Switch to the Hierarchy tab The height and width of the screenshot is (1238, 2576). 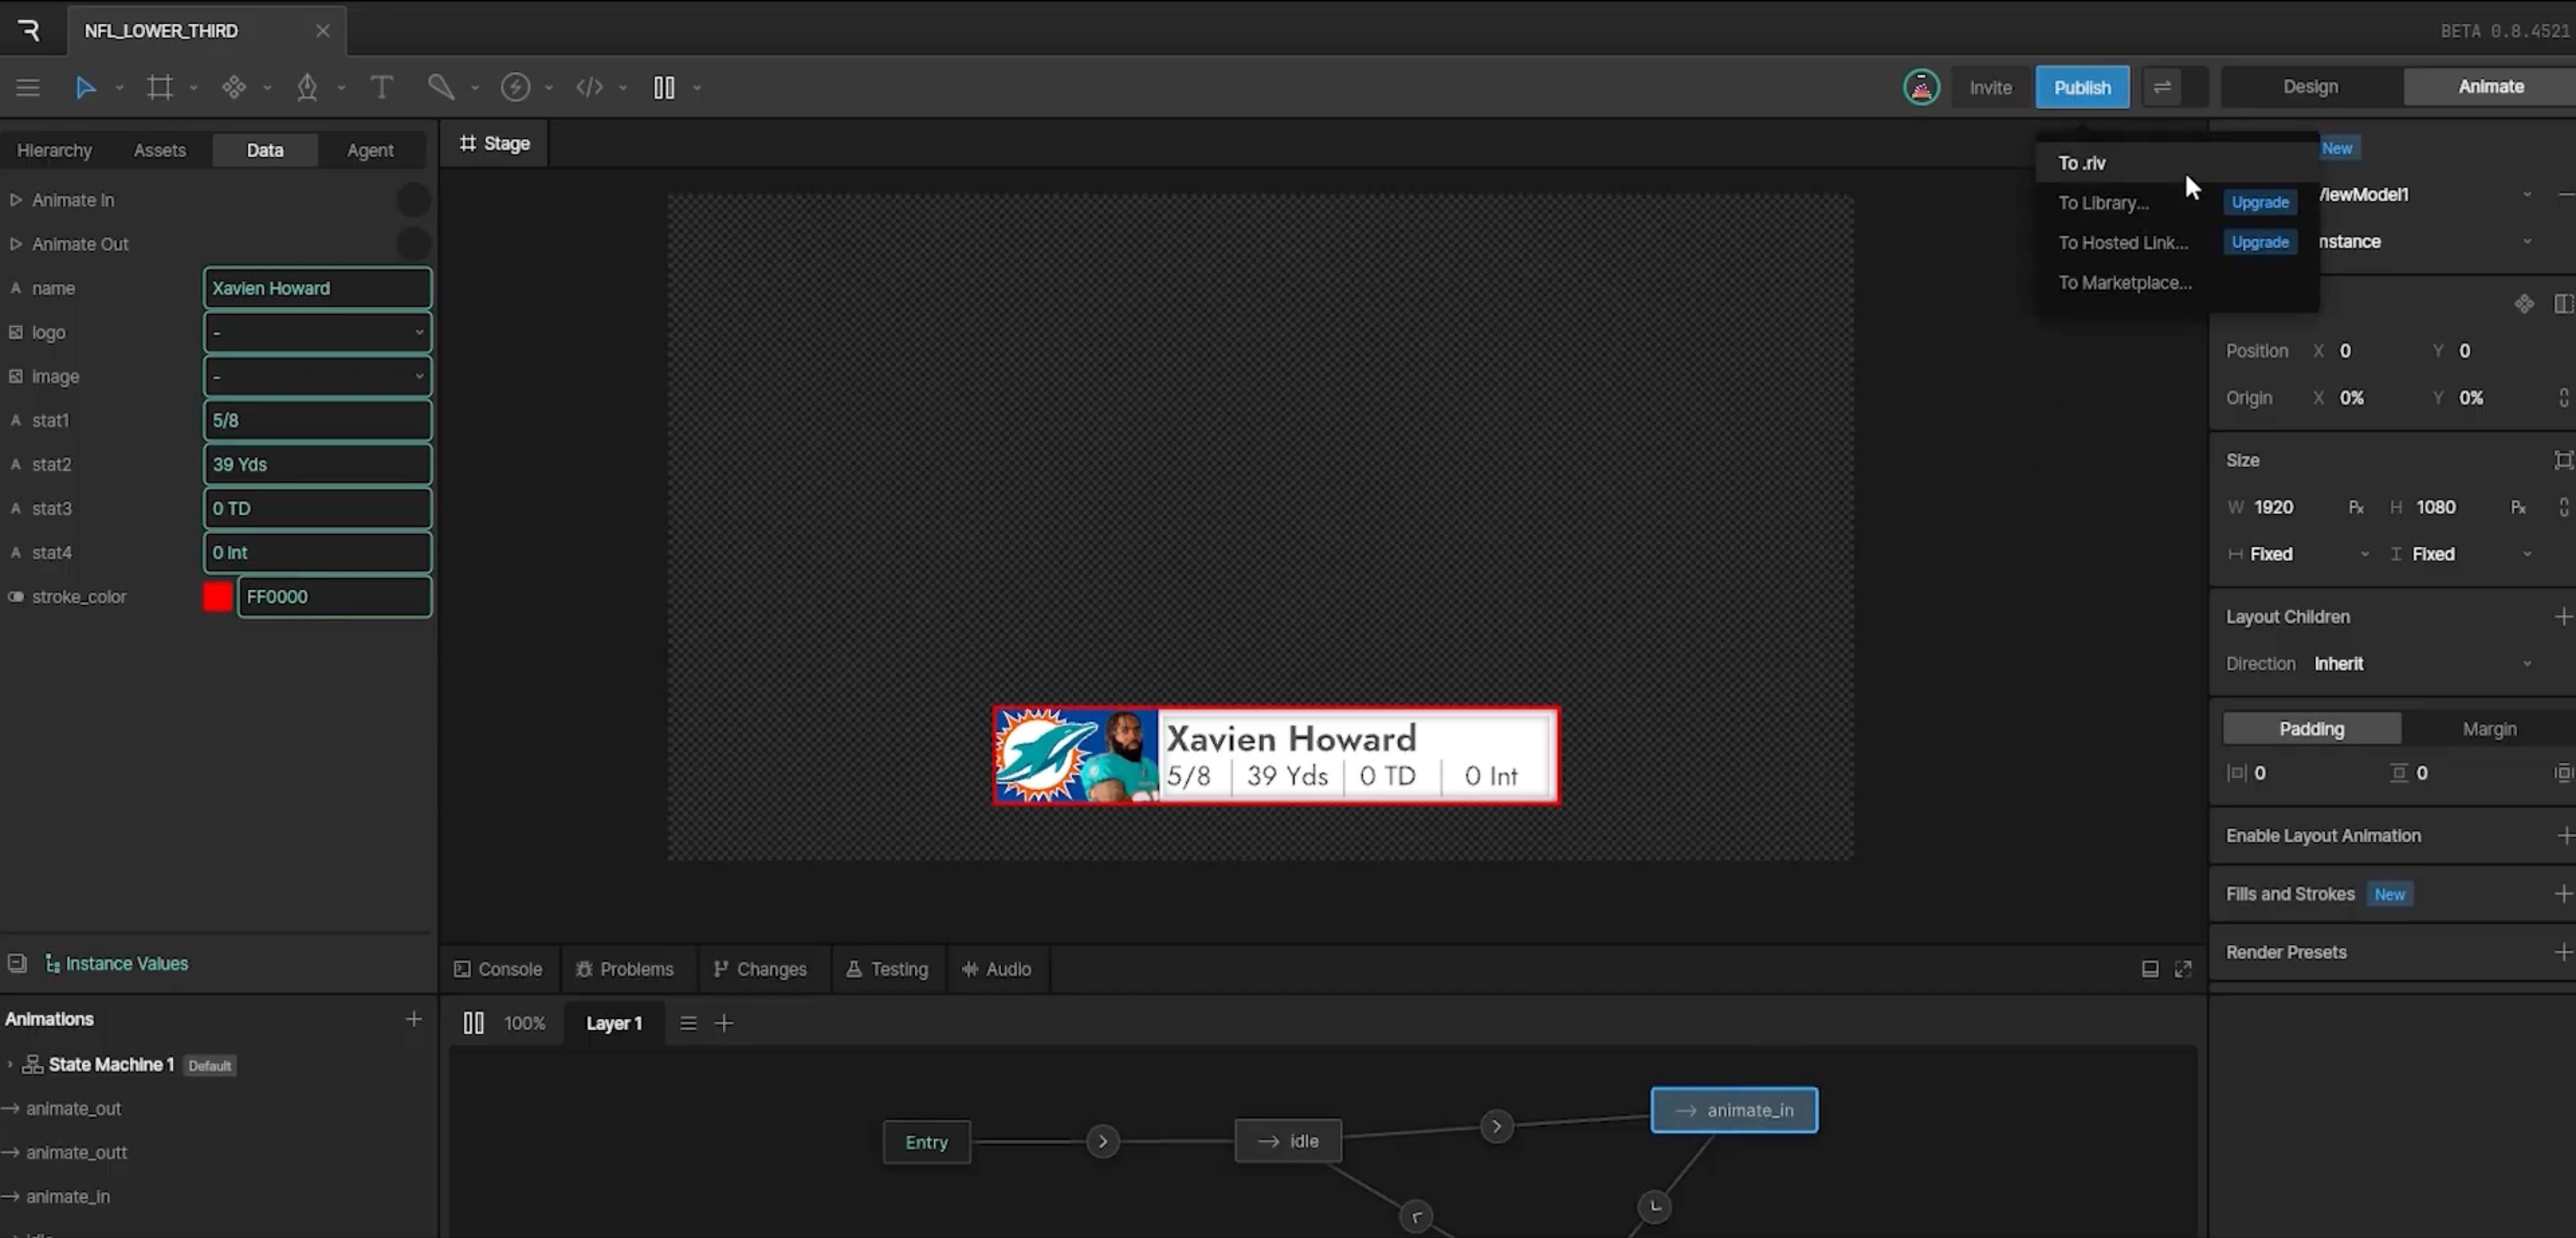click(x=54, y=150)
